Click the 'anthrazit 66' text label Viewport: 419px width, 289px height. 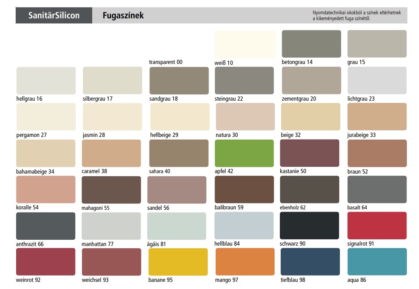coord(30,244)
